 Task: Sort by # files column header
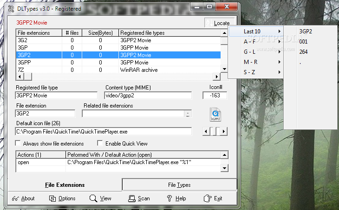[x=72, y=33]
